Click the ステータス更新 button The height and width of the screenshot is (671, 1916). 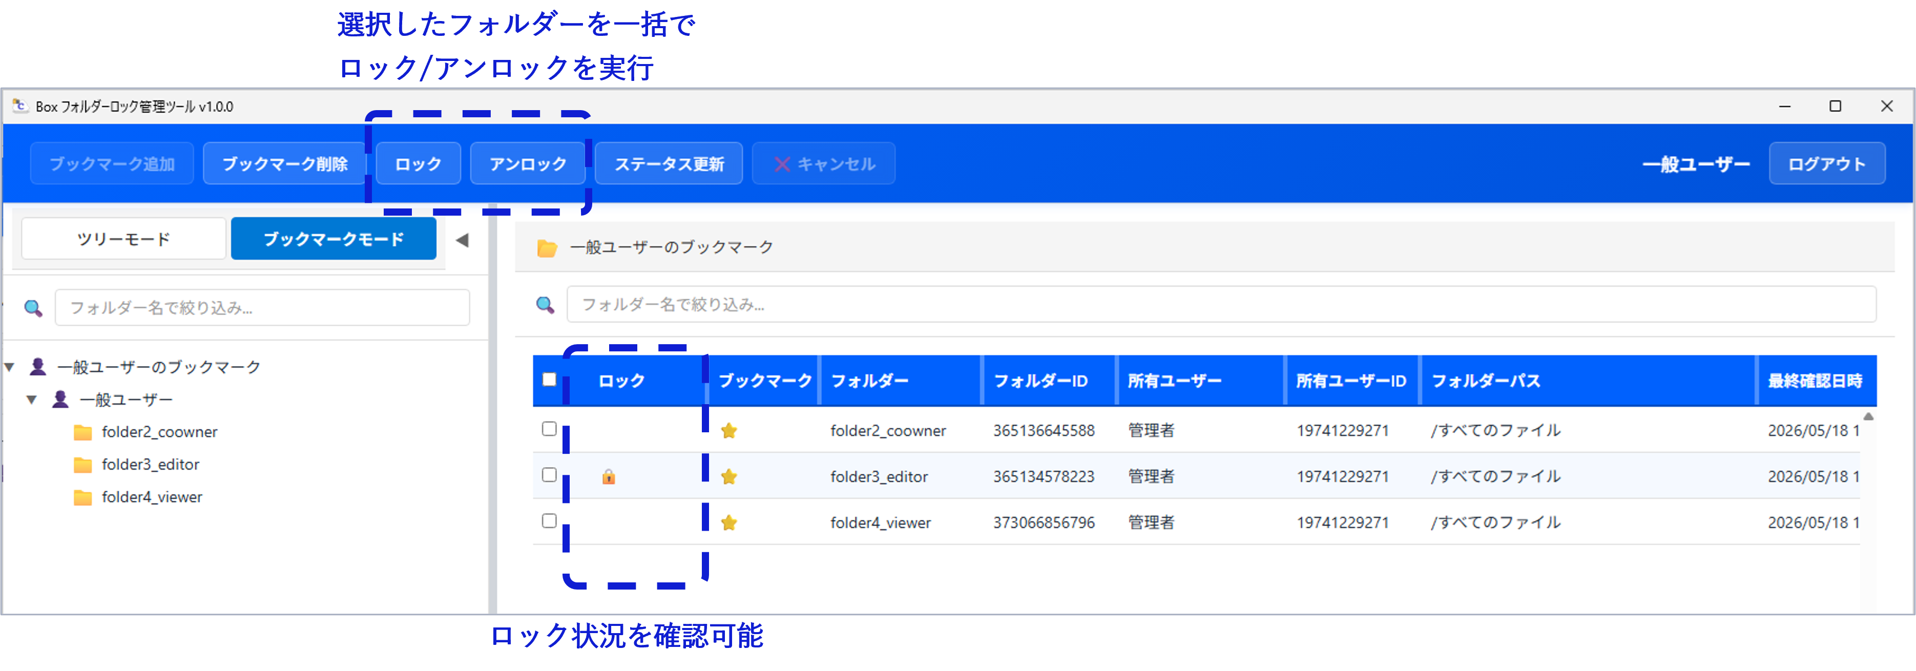click(x=669, y=164)
